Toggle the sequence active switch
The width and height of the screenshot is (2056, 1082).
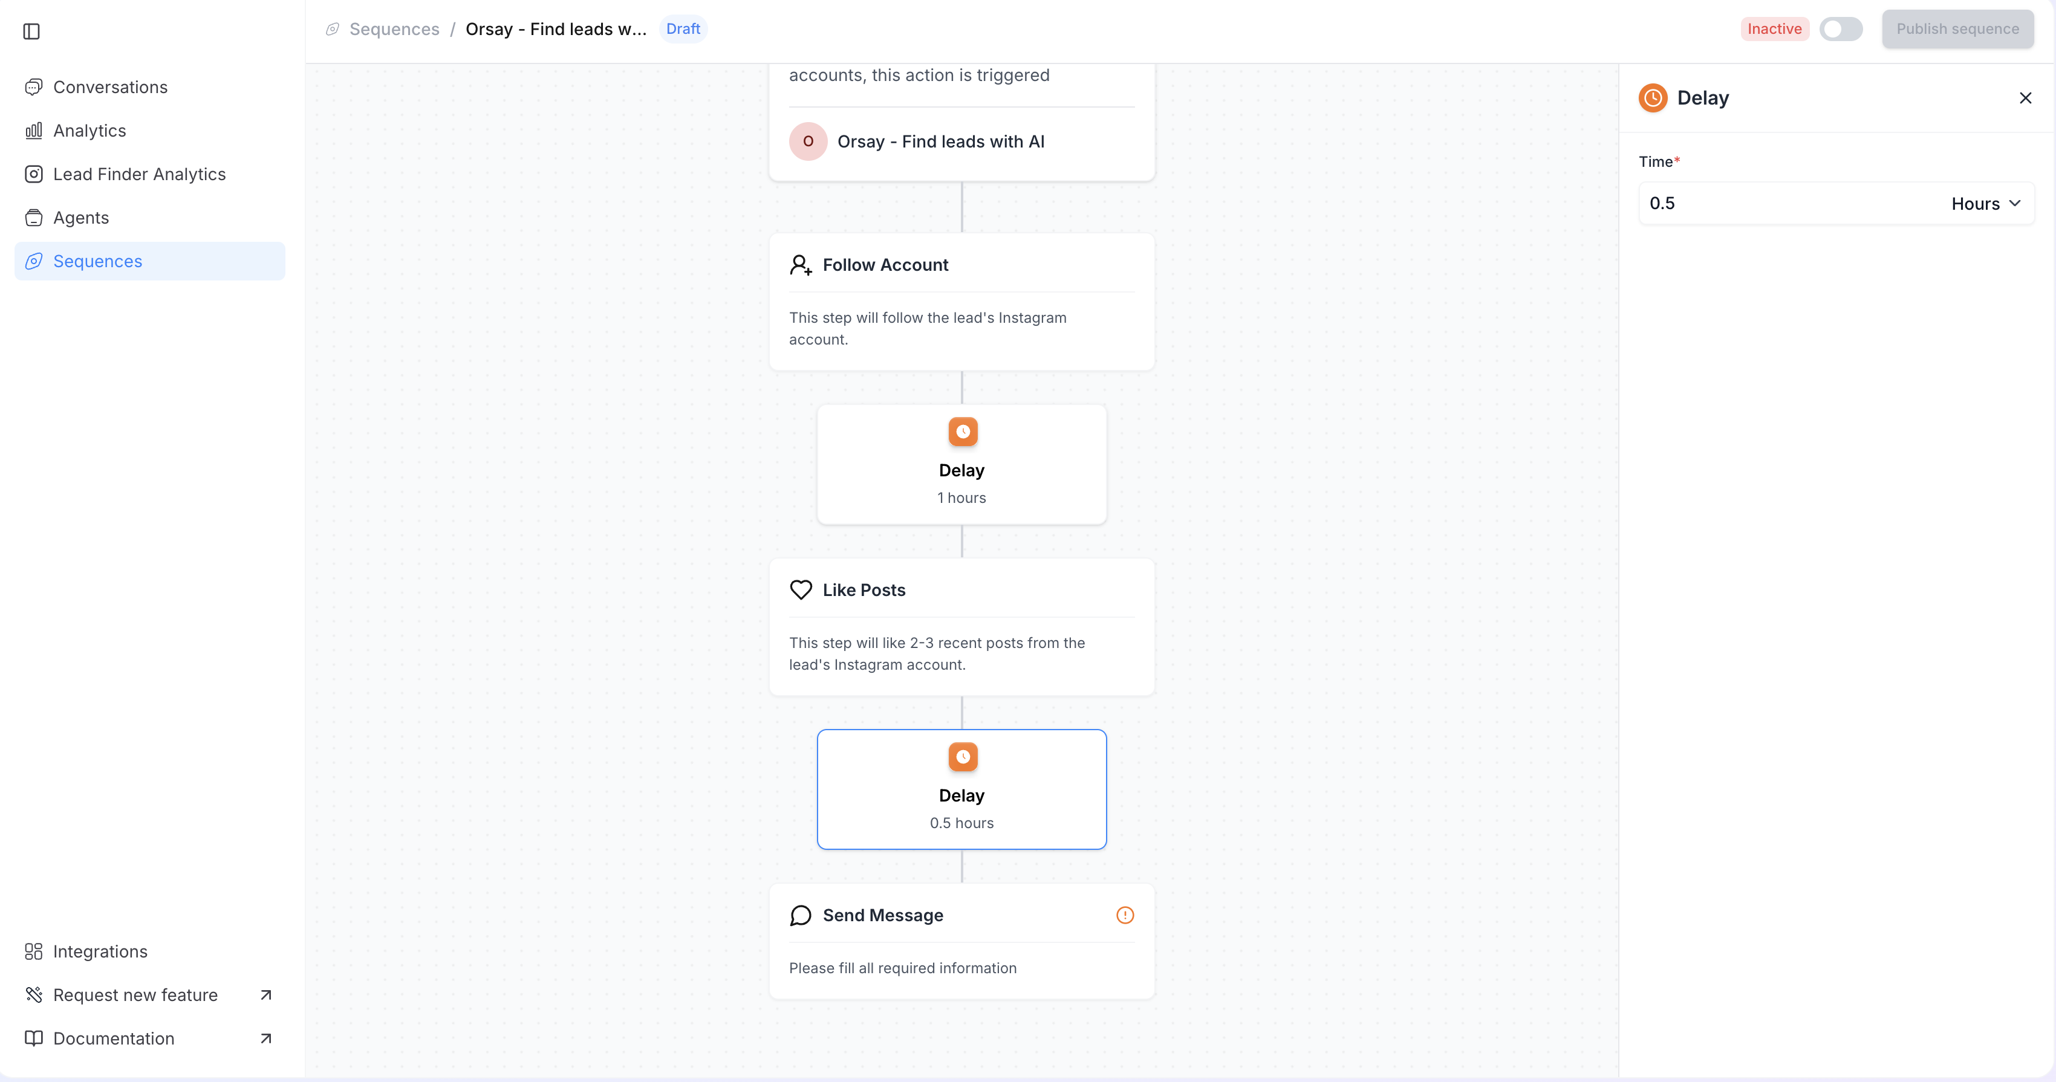tap(1841, 29)
